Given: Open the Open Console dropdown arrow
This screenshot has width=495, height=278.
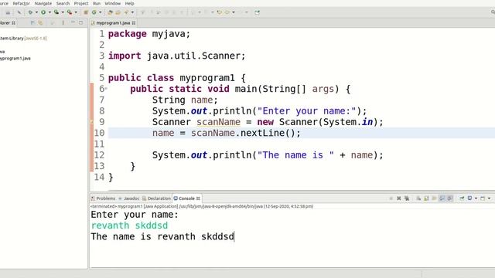Looking at the screenshot, I should [489, 198].
